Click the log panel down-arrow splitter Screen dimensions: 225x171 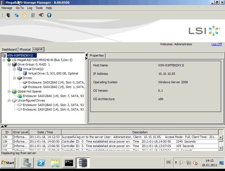click(x=6, y=126)
